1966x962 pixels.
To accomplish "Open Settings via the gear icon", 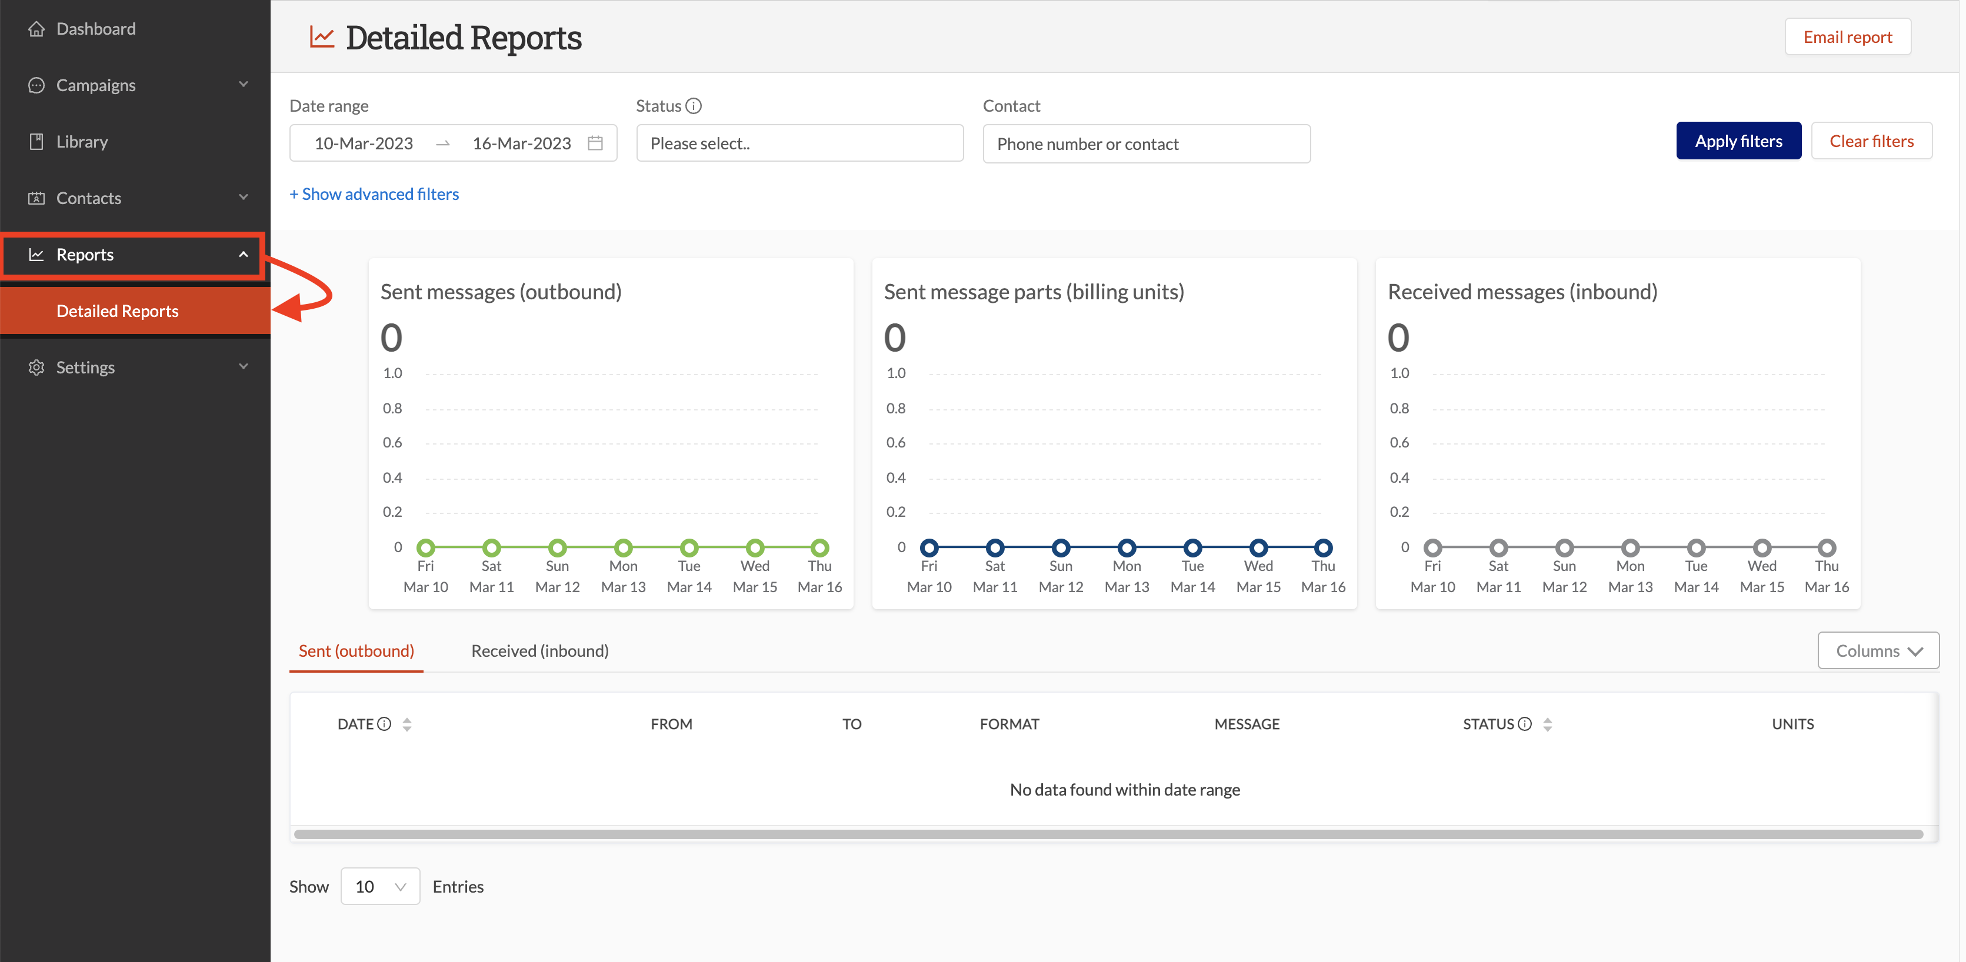I will tap(36, 367).
